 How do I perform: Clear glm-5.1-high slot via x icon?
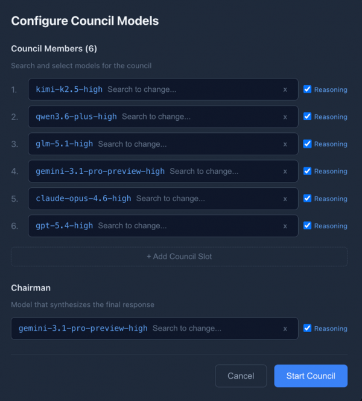(285, 144)
